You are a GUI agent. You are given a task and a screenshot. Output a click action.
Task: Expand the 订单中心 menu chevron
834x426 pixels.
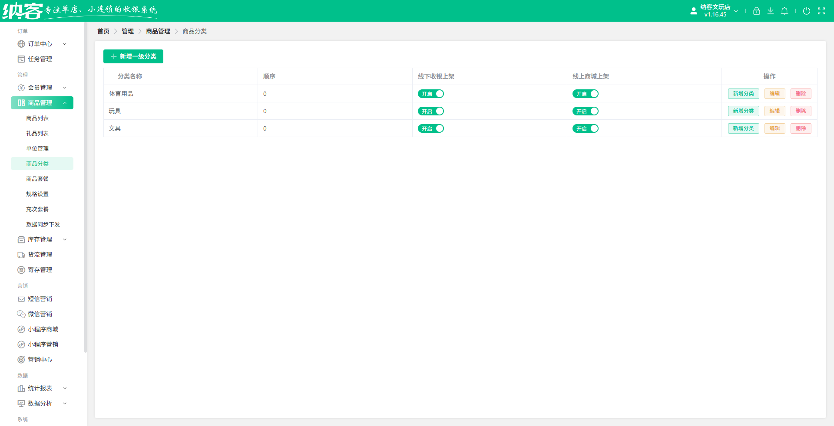[65, 44]
